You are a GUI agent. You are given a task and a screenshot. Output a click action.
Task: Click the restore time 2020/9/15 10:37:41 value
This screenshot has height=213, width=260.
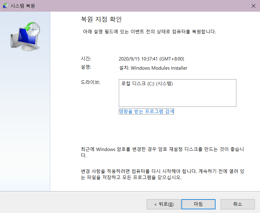pyautogui.click(x=151, y=59)
